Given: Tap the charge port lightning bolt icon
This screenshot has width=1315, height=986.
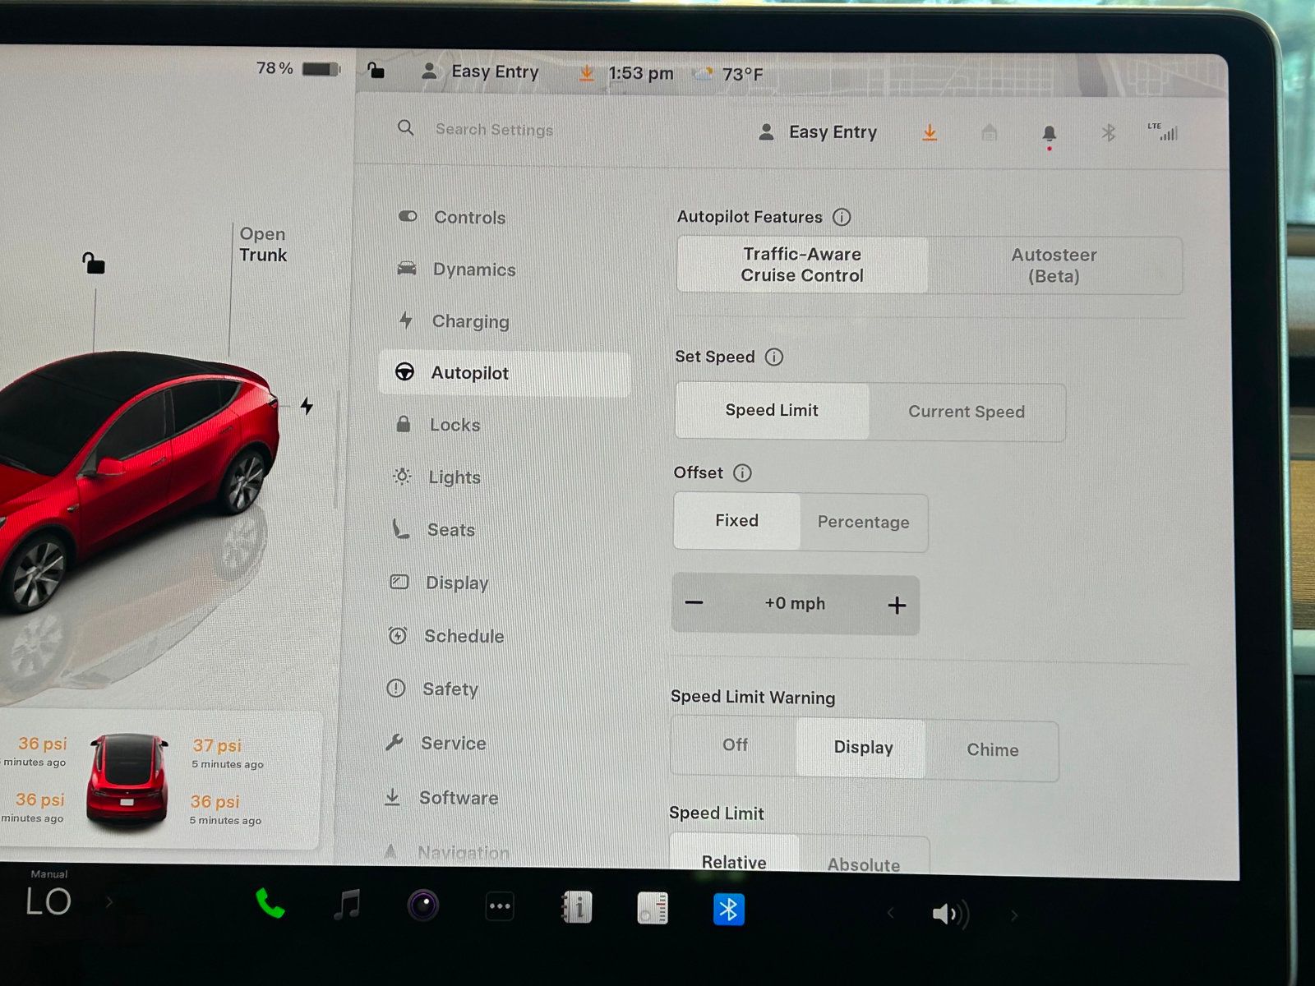Looking at the screenshot, I should 307,406.
